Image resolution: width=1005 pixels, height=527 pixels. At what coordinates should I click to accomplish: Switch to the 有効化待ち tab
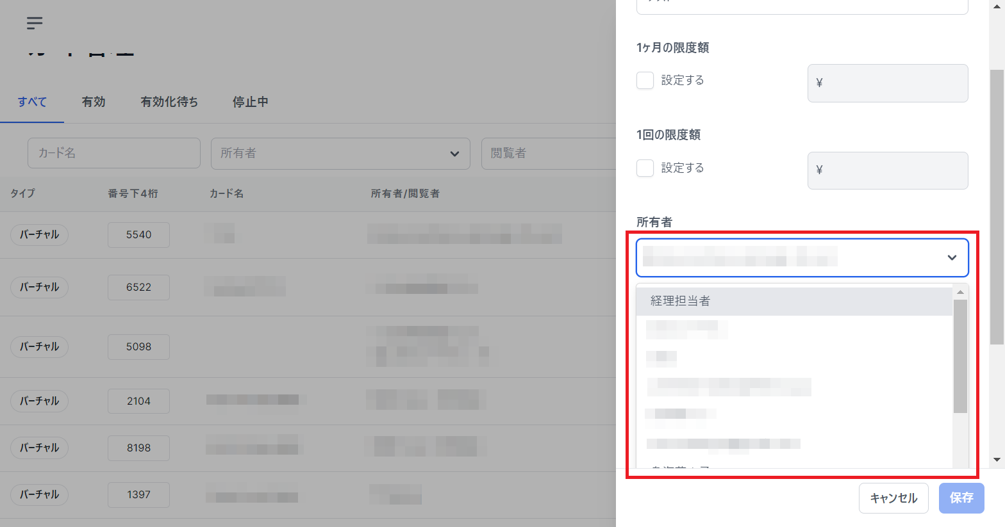[x=169, y=102]
